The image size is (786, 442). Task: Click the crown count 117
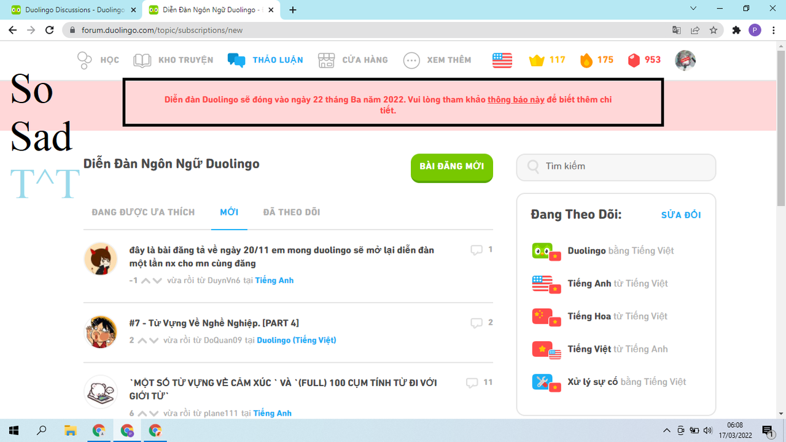547,60
